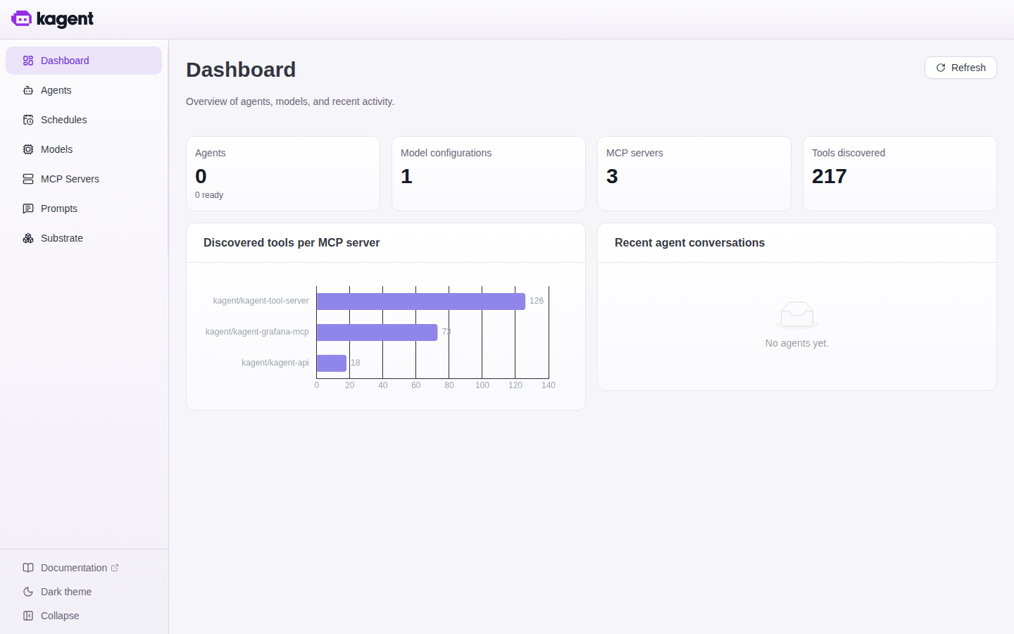Click the Substrate cubes icon
1014x634 pixels.
[x=28, y=238]
